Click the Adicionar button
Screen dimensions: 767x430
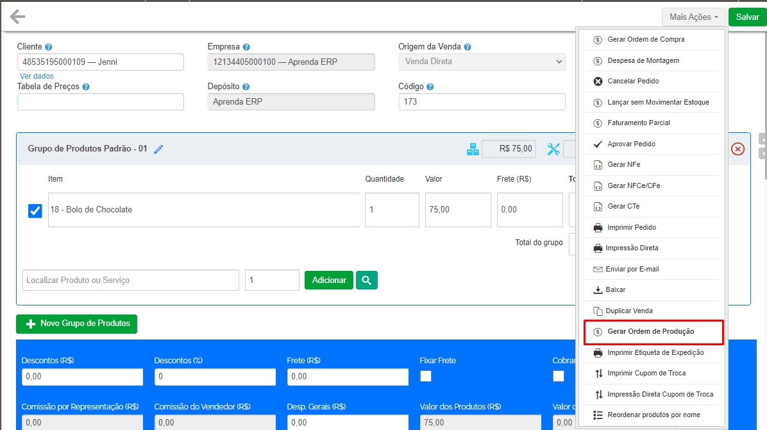click(x=328, y=280)
